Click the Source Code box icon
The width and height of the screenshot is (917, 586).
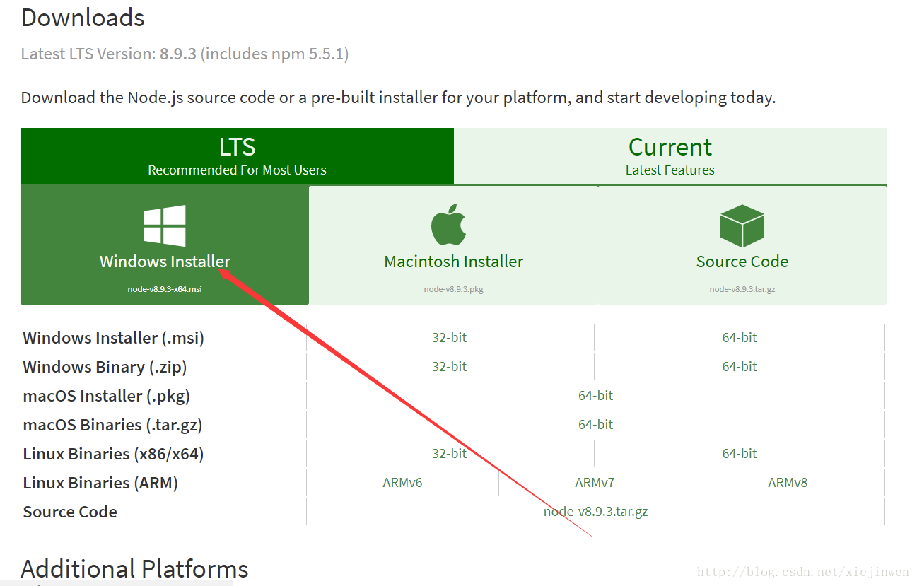click(742, 225)
